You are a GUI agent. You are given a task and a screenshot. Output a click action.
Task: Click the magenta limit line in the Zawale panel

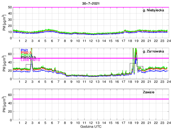[x=91, y=99]
